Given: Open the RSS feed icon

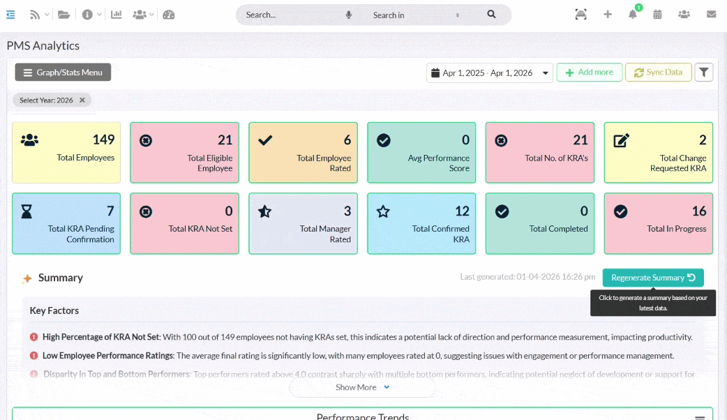Looking at the screenshot, I should pos(34,15).
